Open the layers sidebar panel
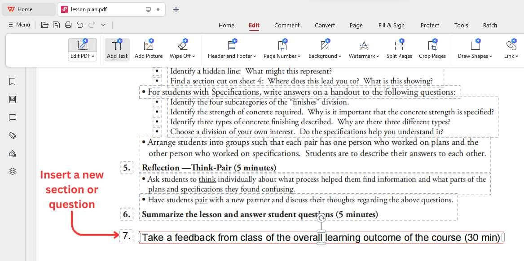Image resolution: width=524 pixels, height=261 pixels. coord(13,171)
